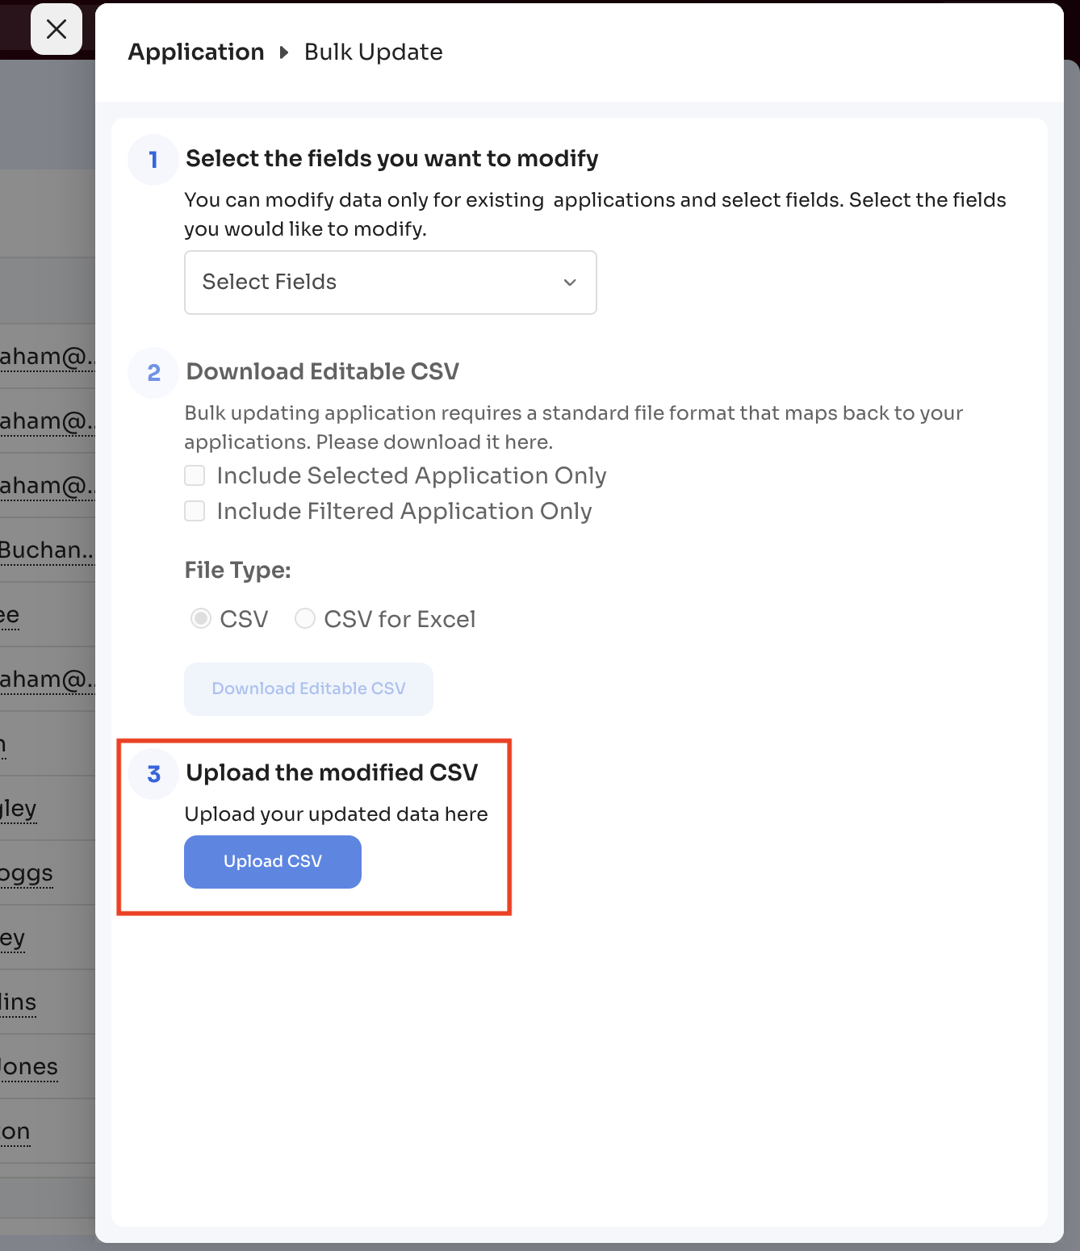Click 'Select the fields you want to modify' heading
This screenshot has height=1251, width=1080.
pyautogui.click(x=392, y=159)
